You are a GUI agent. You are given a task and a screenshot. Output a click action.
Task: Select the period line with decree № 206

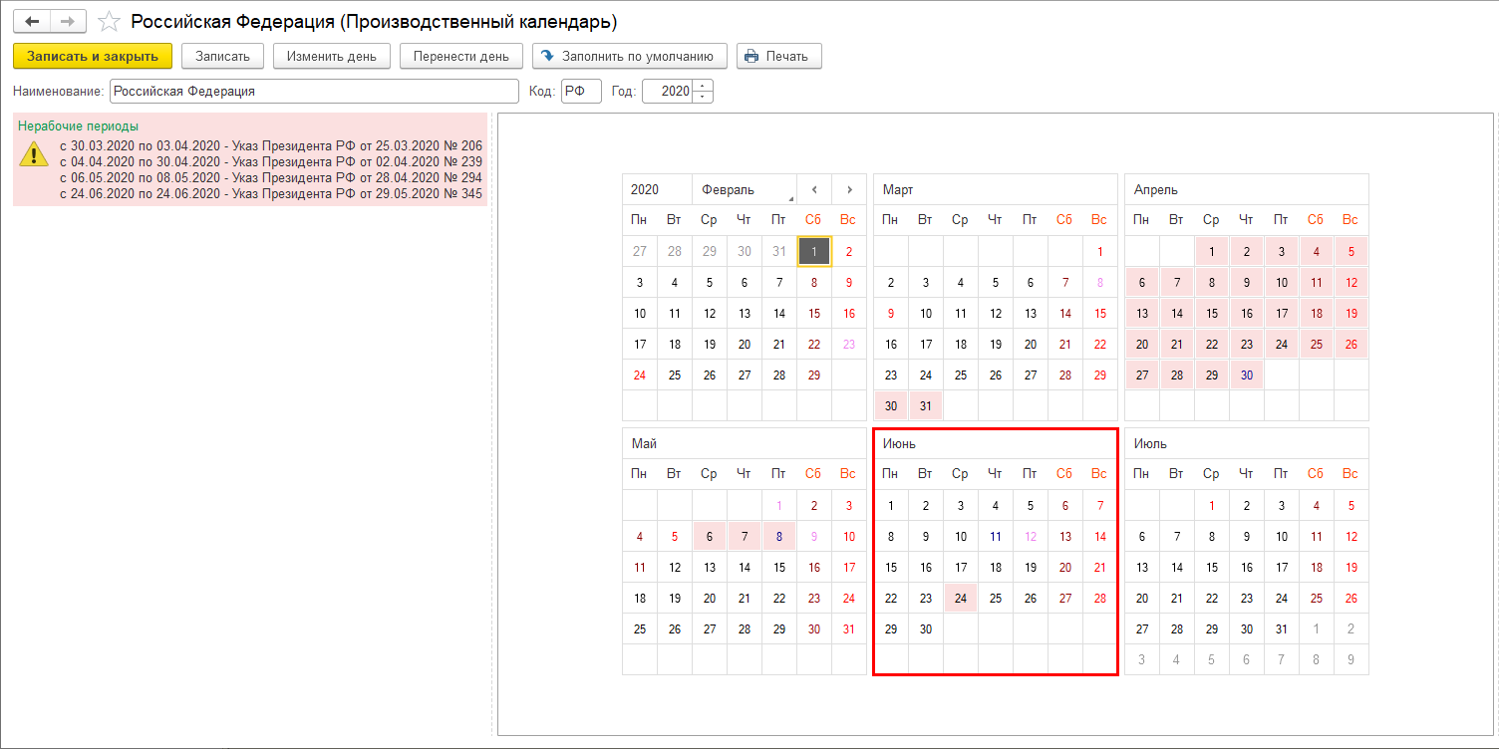[x=271, y=146]
